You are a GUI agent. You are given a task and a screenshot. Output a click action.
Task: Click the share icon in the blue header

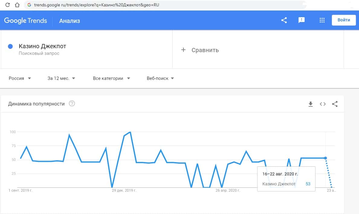coord(284,20)
